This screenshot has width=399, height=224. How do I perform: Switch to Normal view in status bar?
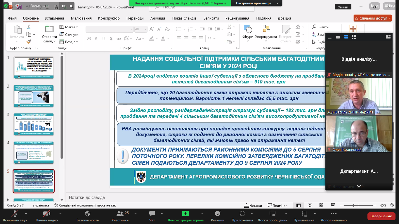tap(299, 205)
